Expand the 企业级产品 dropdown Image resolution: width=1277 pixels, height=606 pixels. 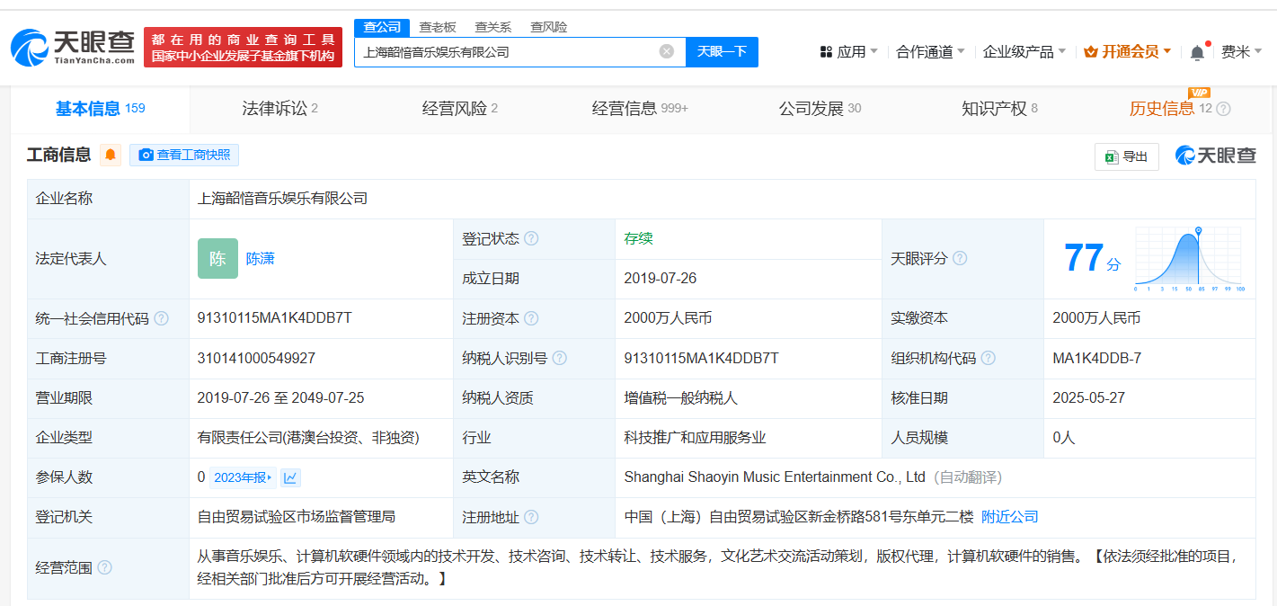click(x=1024, y=51)
